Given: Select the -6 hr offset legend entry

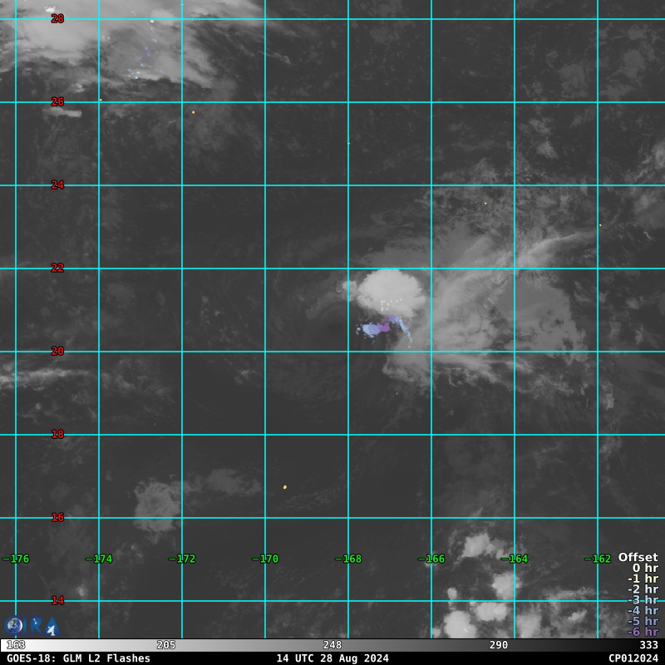Looking at the screenshot, I should click(643, 632).
